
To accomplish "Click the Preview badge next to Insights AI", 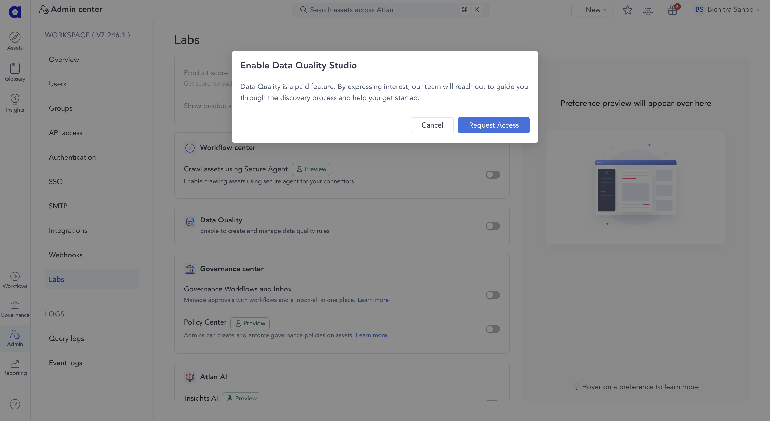I will click(x=242, y=398).
